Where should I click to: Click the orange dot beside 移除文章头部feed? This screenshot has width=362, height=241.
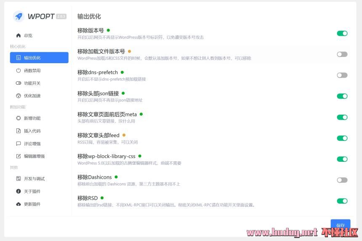pyautogui.click(x=124, y=135)
